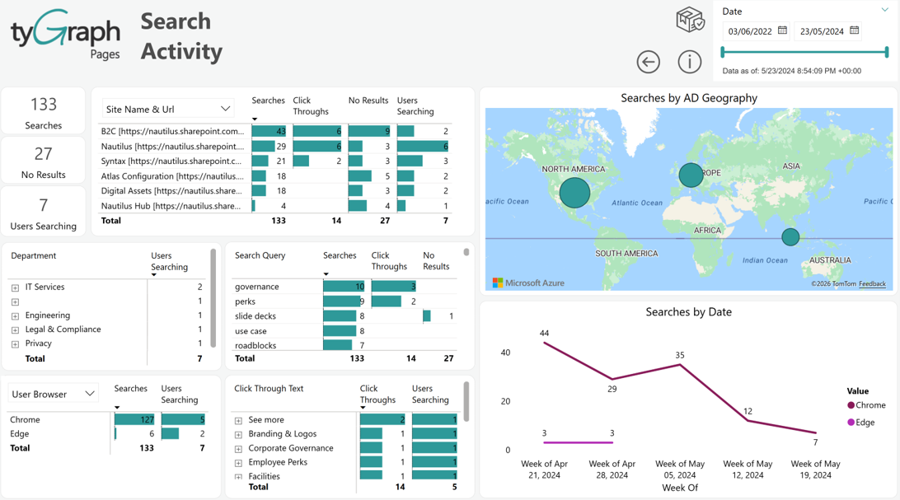Select the 7 data point on Chrome line
Image resolution: width=900 pixels, height=500 pixels.
(816, 433)
